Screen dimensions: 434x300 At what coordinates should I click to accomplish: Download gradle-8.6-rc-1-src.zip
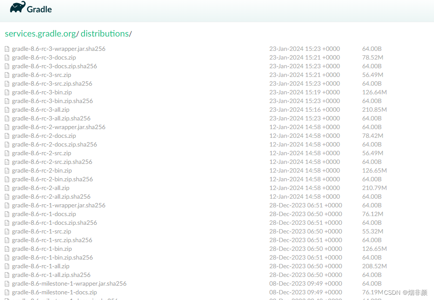41,232
